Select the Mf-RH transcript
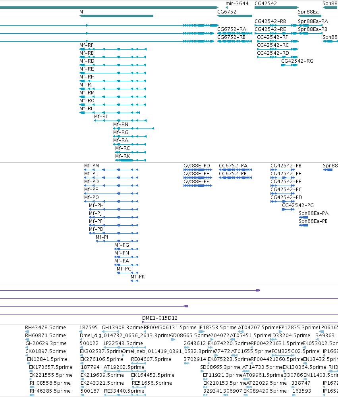The width and height of the screenshot is (338, 397). point(113,81)
